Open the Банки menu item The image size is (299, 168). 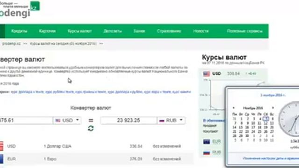(x=139, y=31)
